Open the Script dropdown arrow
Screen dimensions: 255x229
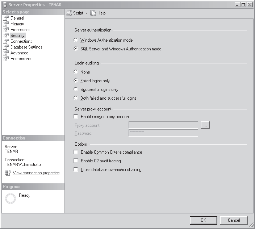pos(87,13)
